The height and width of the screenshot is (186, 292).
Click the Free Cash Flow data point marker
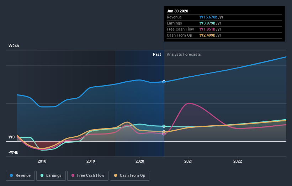coord(164,134)
